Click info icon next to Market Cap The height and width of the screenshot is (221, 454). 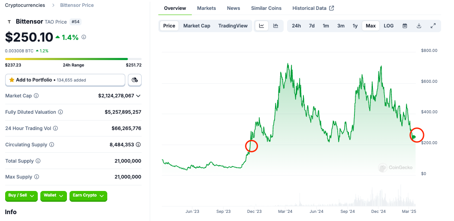[36, 96]
